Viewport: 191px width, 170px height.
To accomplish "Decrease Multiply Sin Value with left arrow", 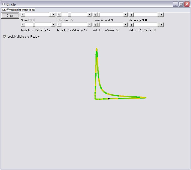I will coord(23,25).
